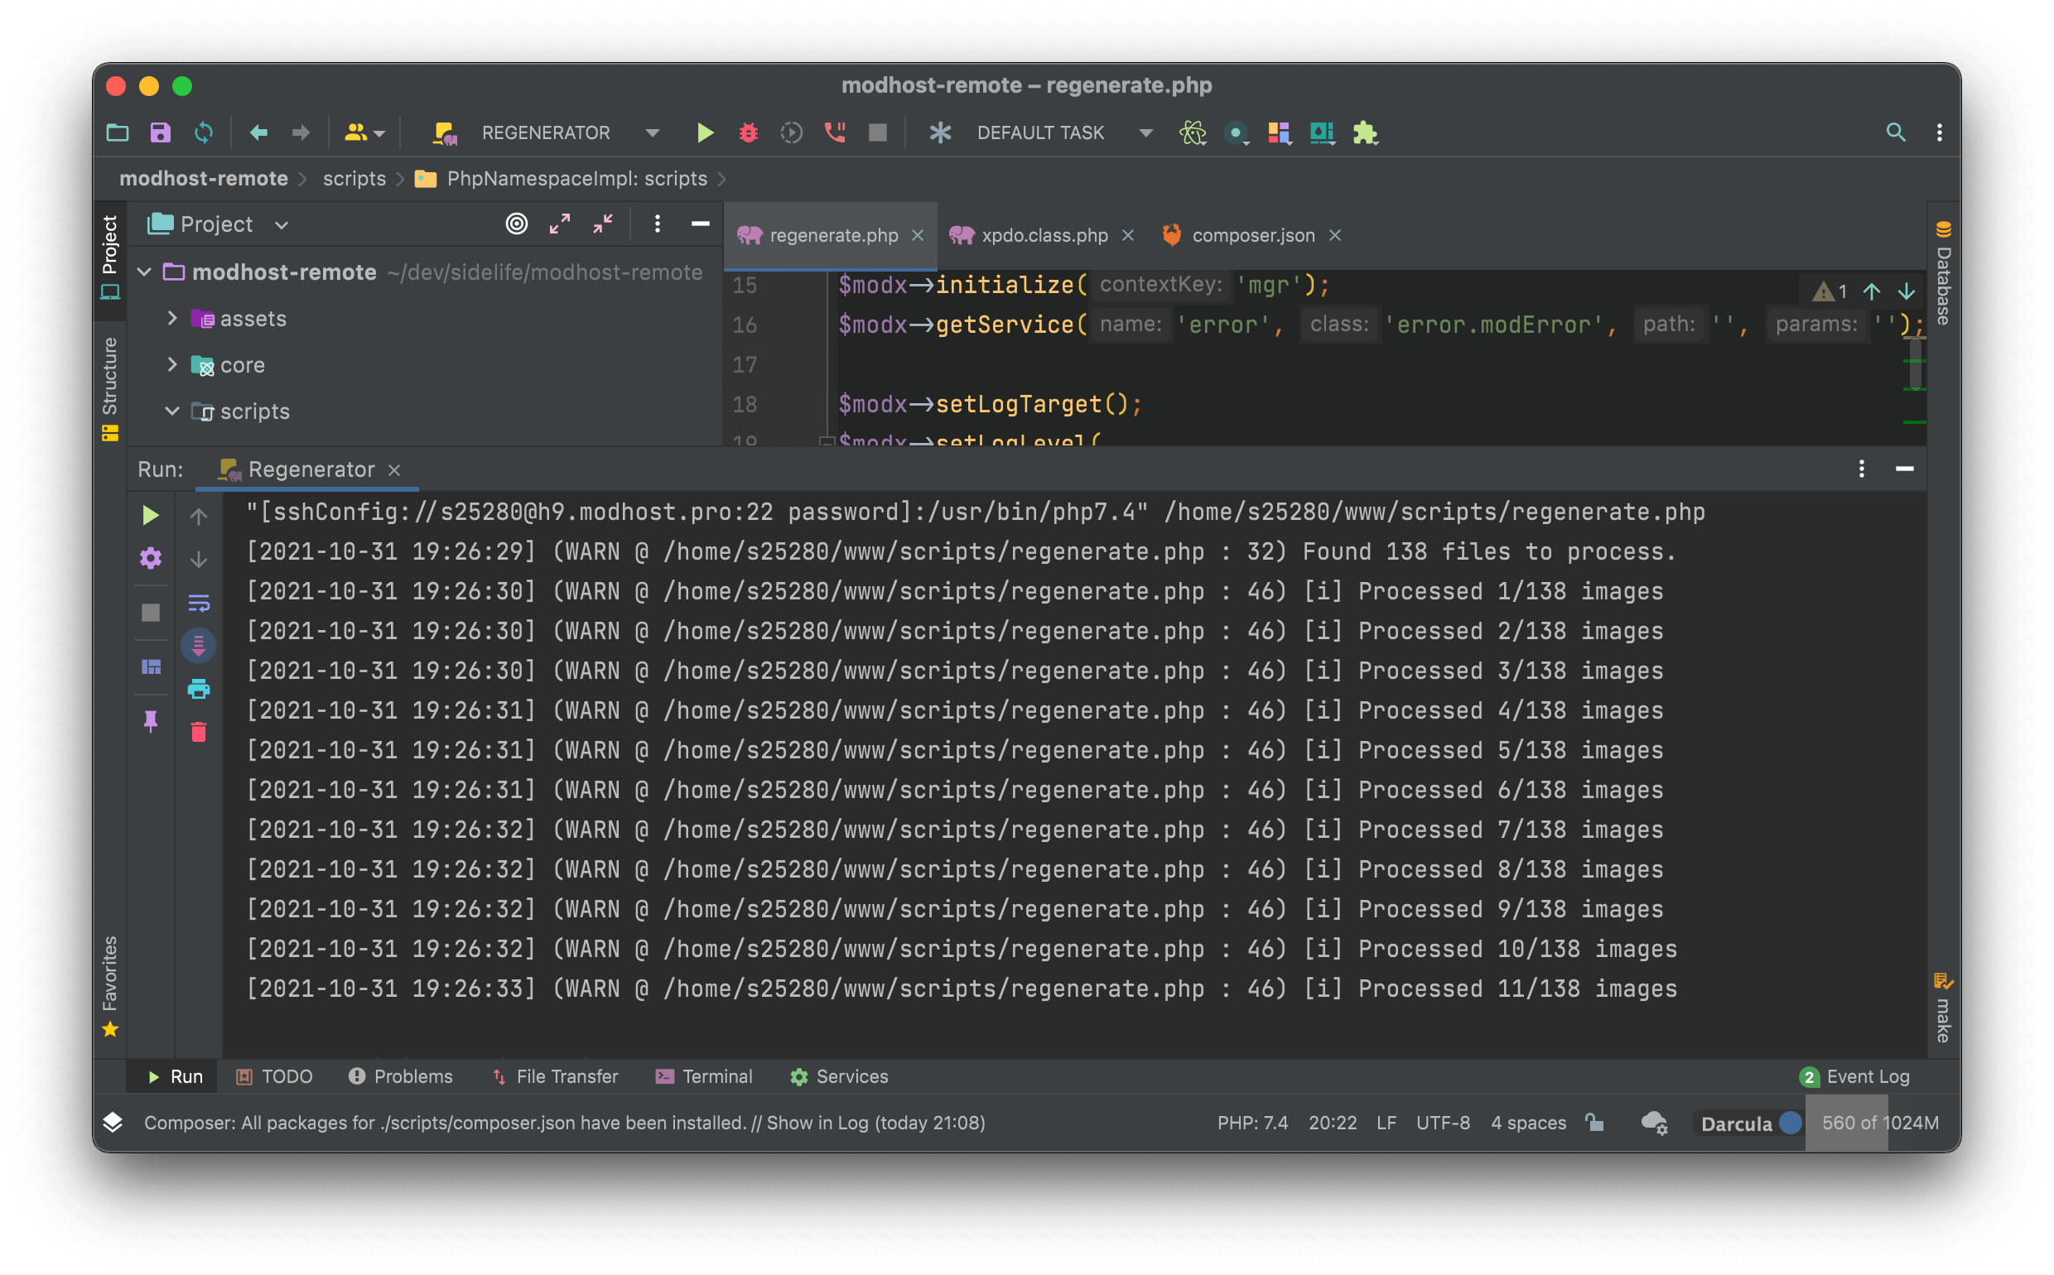This screenshot has width=2054, height=1275.
Task: Collapse all in Project panel
Action: (x=602, y=224)
